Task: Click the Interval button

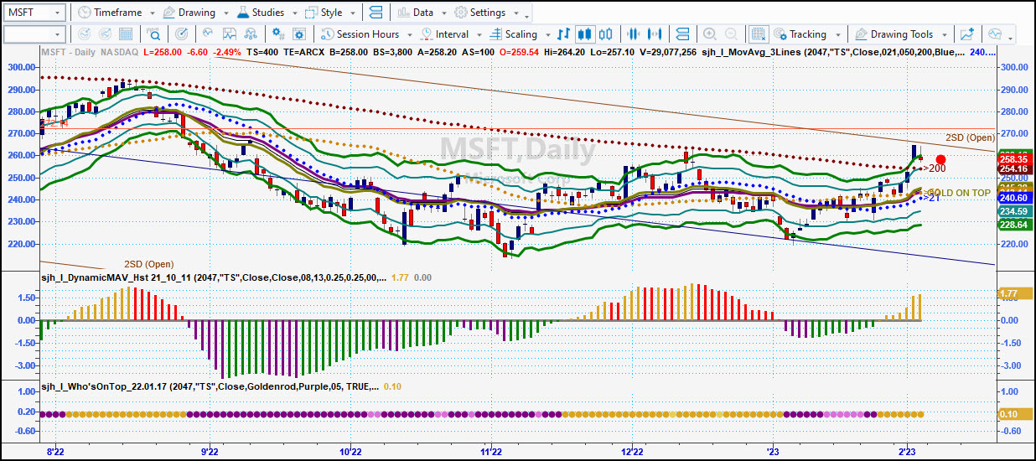Action: (444, 35)
